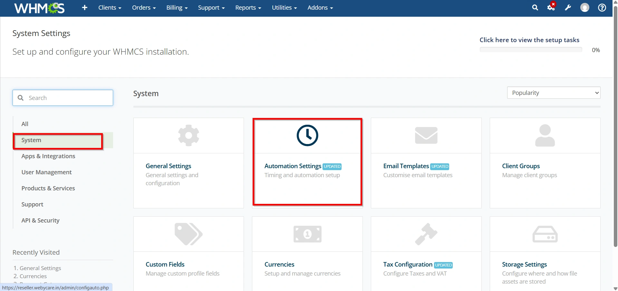Click the drive icon for Storage Settings
Screen dimensions: 618x291
(545, 234)
